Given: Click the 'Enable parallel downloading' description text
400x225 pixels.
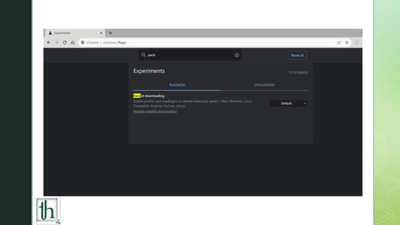Looking at the screenshot, I should pos(193,104).
